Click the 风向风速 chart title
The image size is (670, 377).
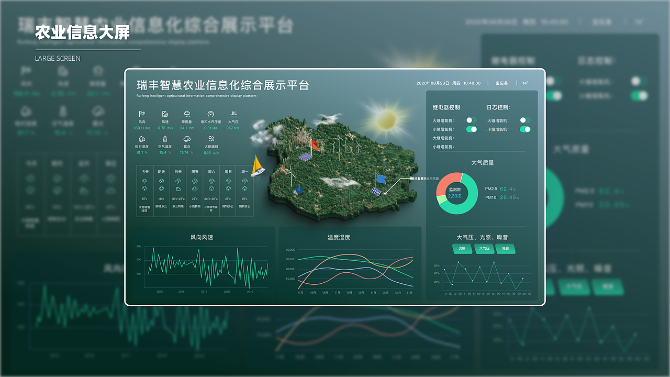pyautogui.click(x=202, y=237)
